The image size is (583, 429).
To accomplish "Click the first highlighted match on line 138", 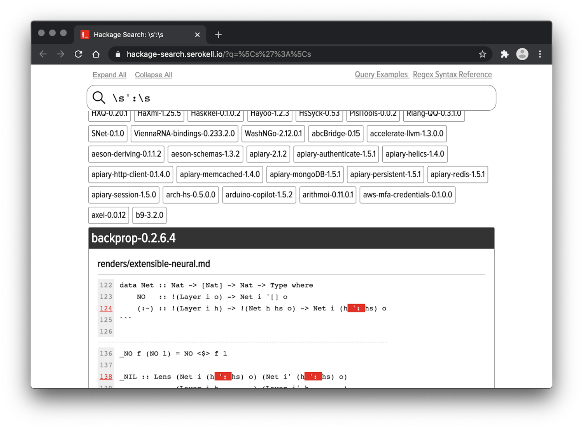I will coord(223,377).
